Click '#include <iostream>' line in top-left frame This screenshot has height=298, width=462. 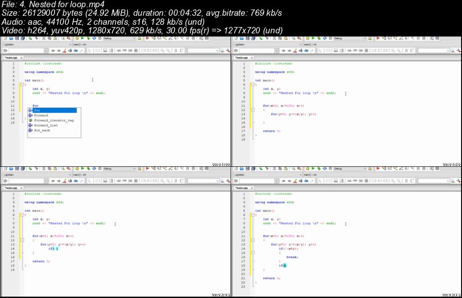tap(43, 64)
